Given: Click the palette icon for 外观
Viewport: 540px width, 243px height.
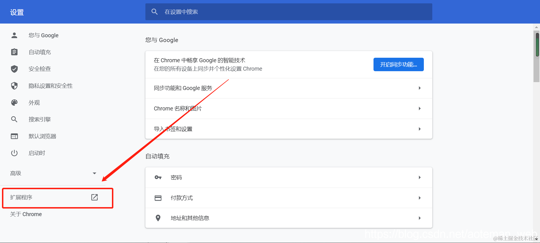Looking at the screenshot, I should (x=14, y=103).
